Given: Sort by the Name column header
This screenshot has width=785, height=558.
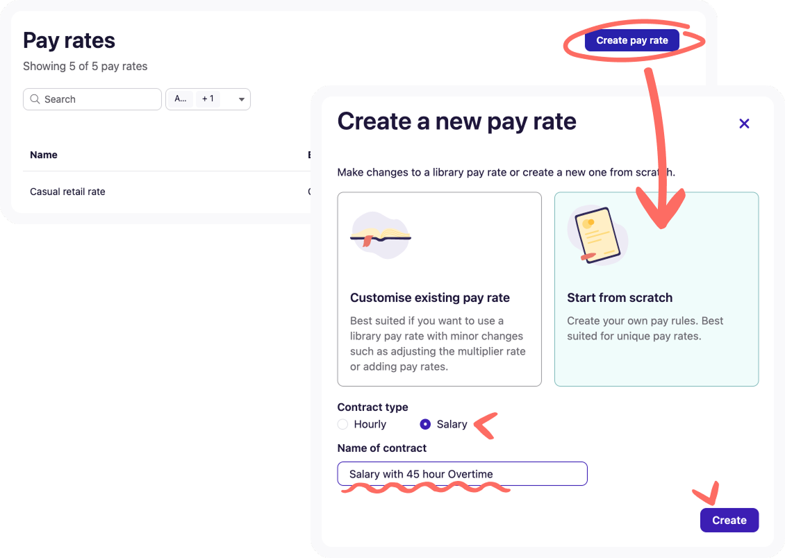Looking at the screenshot, I should click(x=44, y=155).
